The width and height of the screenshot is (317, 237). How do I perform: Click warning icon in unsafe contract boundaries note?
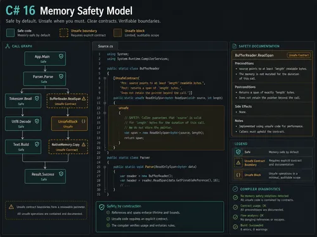pyautogui.click(x=11, y=207)
